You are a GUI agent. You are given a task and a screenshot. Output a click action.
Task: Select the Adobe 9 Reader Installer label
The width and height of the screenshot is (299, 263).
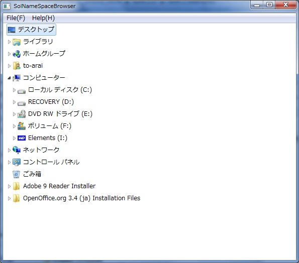pos(59,186)
